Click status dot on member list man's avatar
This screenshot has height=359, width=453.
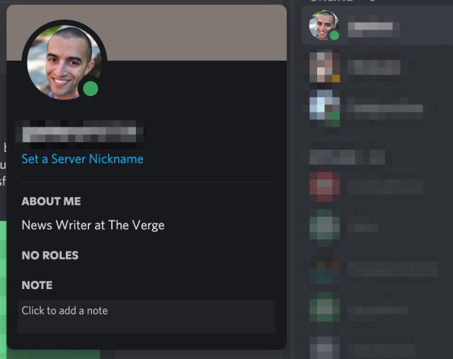[x=334, y=35]
